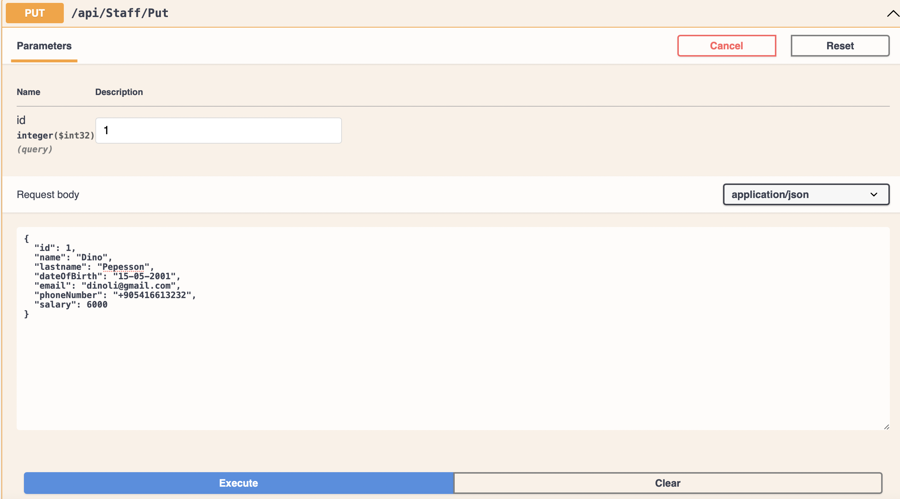Select the id parameter name label
This screenshot has width=900, height=499.
[x=21, y=120]
